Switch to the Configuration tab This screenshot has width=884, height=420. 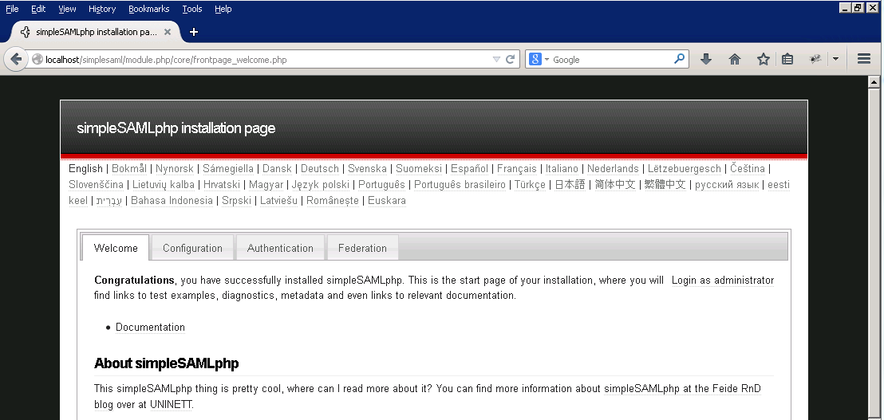192,248
